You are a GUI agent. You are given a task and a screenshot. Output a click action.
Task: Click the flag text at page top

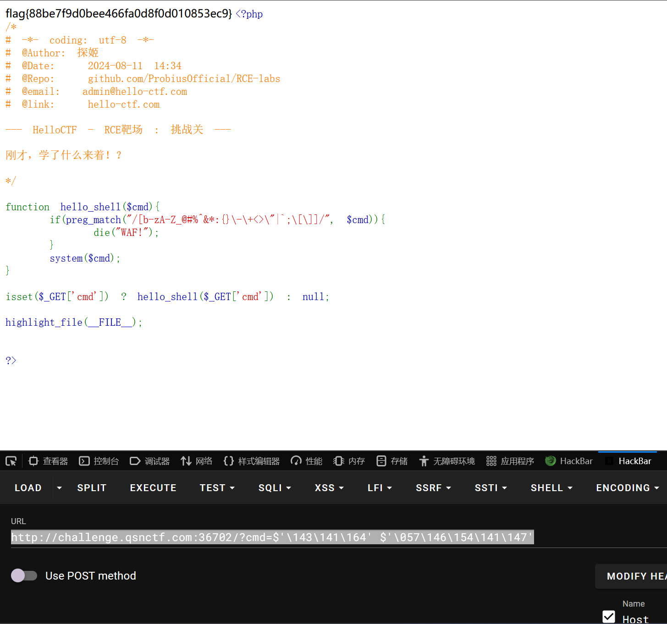[x=119, y=14]
